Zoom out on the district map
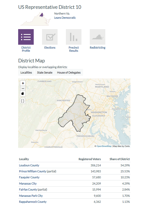The height and width of the screenshot is (209, 145). pos(23,88)
